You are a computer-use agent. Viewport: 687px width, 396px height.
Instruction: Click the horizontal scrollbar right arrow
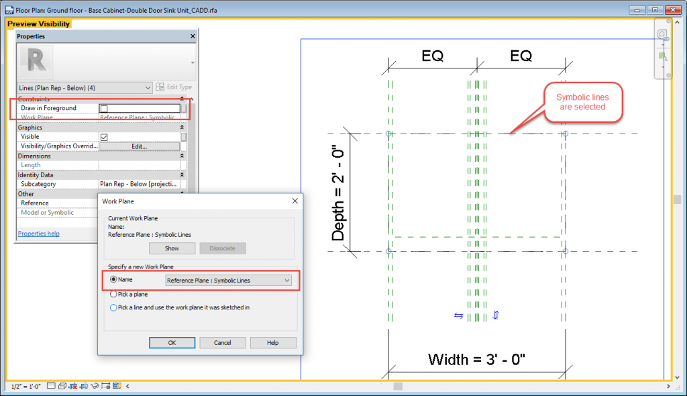click(x=668, y=387)
